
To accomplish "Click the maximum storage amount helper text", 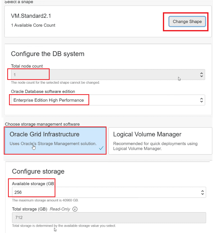I will coord(44,200).
